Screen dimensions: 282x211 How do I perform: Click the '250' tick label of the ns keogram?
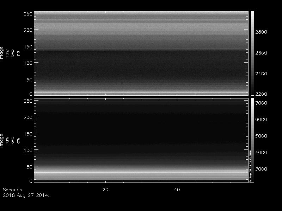click(x=28, y=14)
